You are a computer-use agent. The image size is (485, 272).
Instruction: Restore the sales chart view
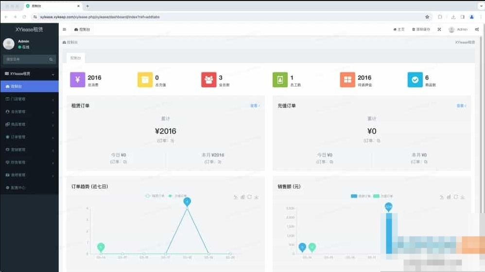[456, 197]
